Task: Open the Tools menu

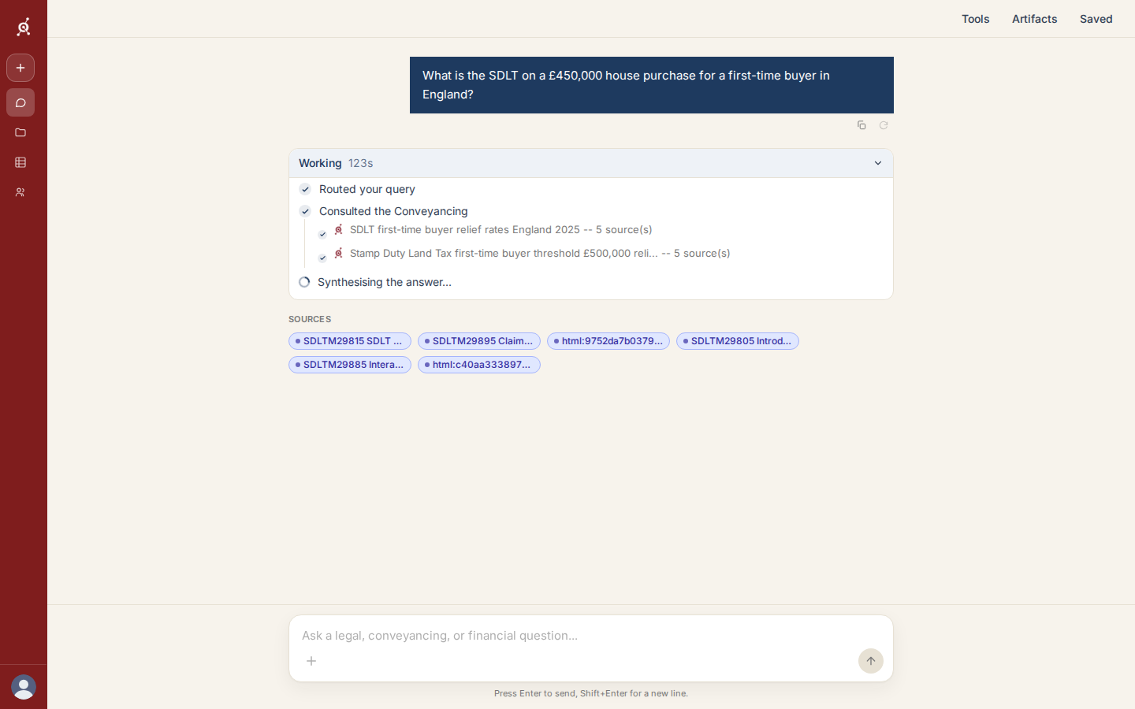Action: (975, 19)
